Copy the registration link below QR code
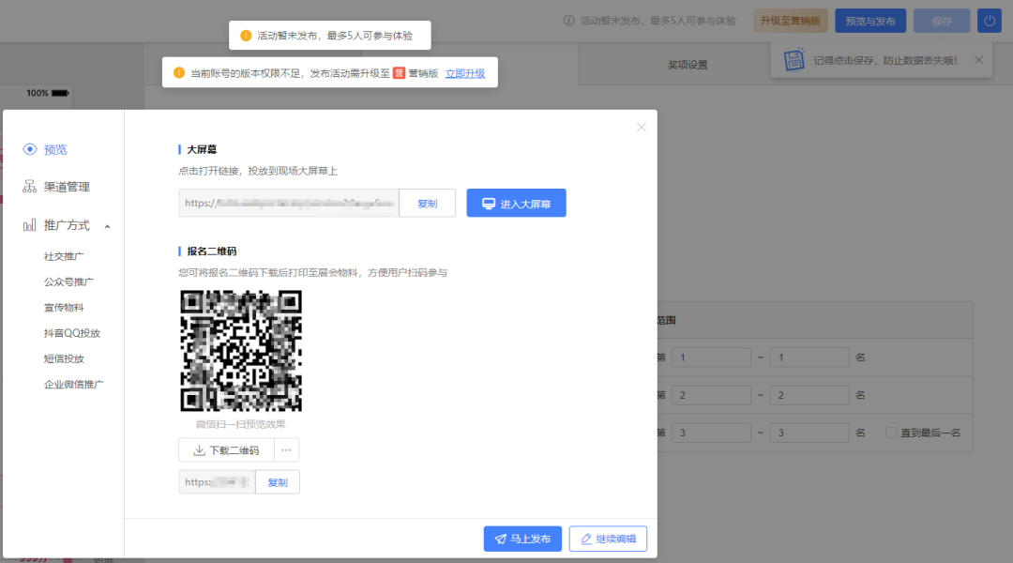This screenshot has height=563, width=1013. point(278,482)
